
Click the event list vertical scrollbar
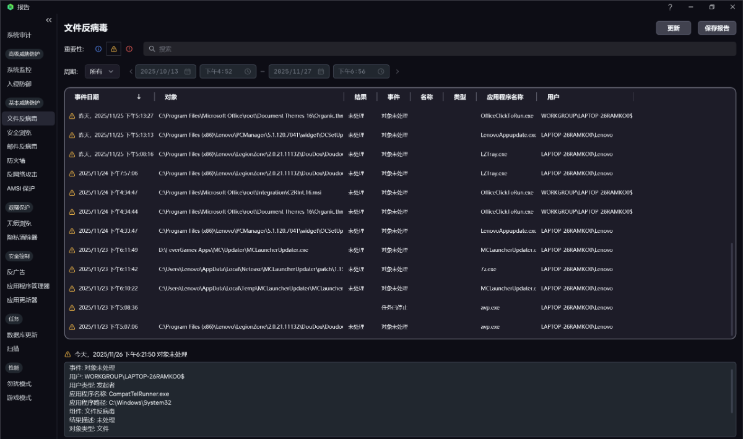click(731, 285)
